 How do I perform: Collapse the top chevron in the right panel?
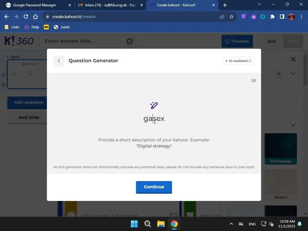point(293,74)
